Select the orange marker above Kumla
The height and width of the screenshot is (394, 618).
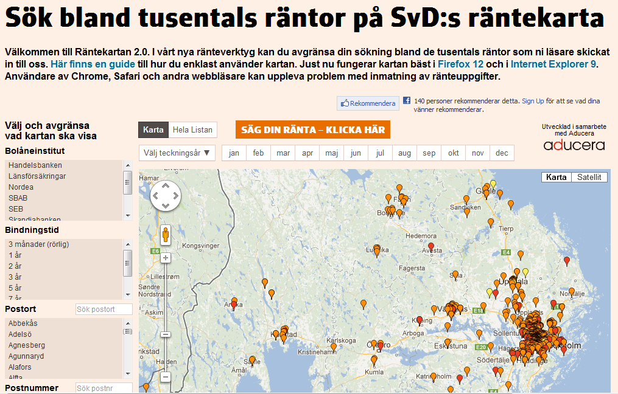pyautogui.click(x=374, y=360)
